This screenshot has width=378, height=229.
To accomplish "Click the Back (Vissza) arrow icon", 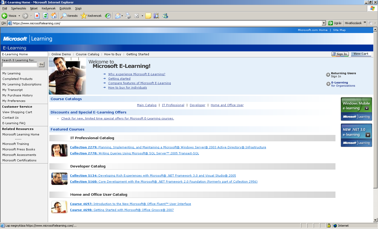I will [4, 16].
